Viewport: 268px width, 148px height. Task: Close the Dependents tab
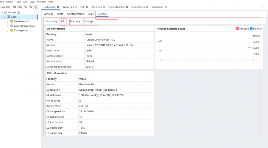tap(147, 7)
